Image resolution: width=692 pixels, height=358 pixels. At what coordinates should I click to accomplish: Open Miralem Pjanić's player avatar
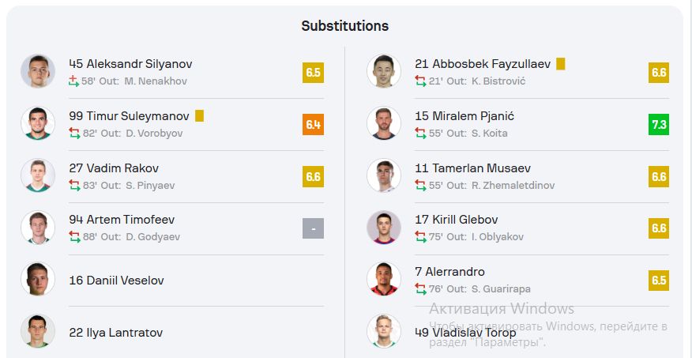[384, 123]
